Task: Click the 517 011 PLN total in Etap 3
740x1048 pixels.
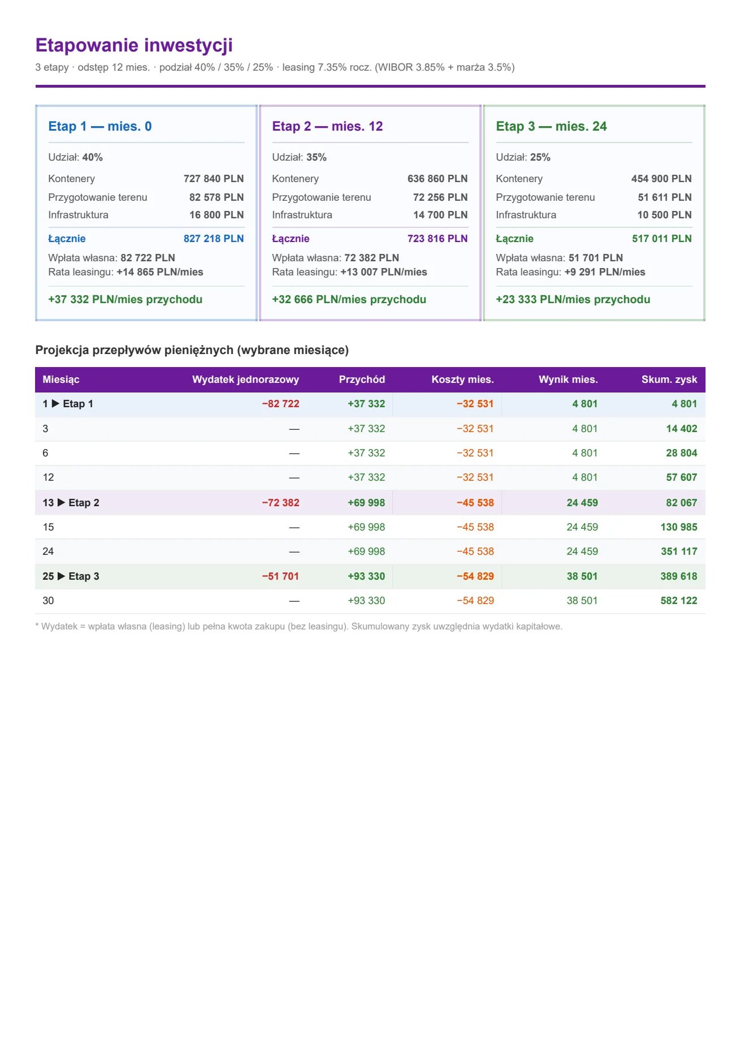Action: point(661,239)
